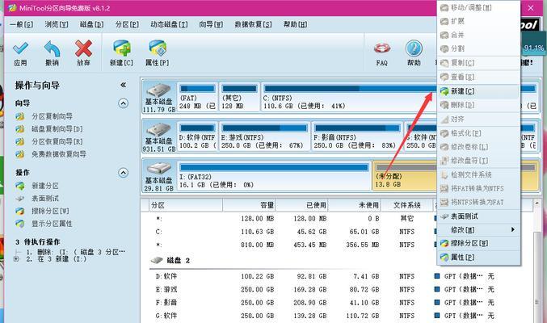Screen dimensions: 547x323
Task: Open the Help (帮助) question mark icon
Action: click(414, 48)
